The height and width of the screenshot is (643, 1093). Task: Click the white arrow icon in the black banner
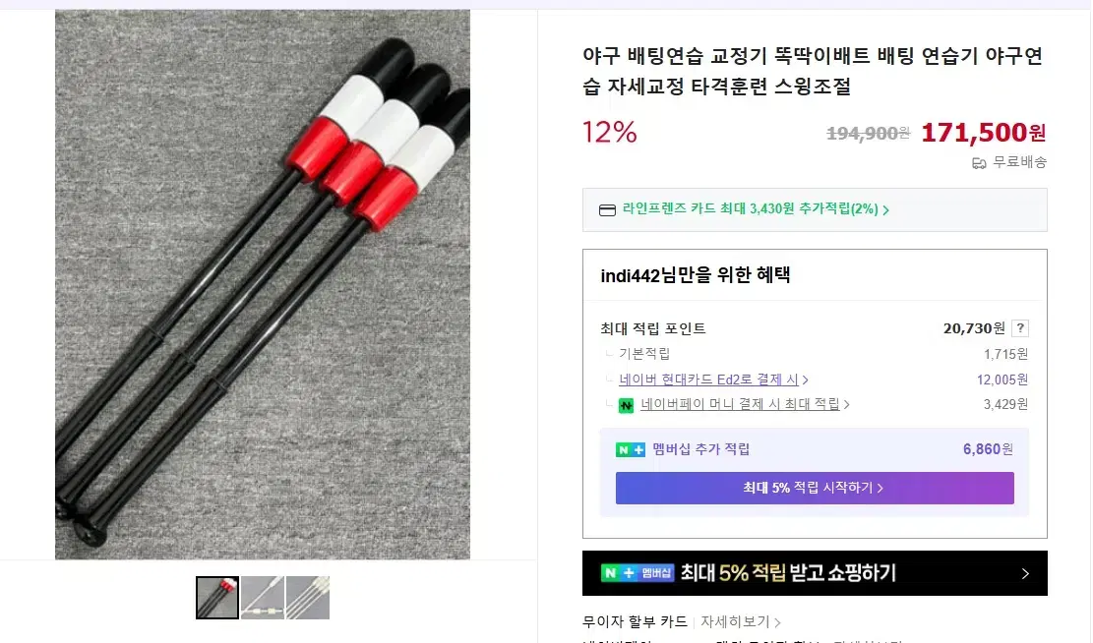[1023, 573]
